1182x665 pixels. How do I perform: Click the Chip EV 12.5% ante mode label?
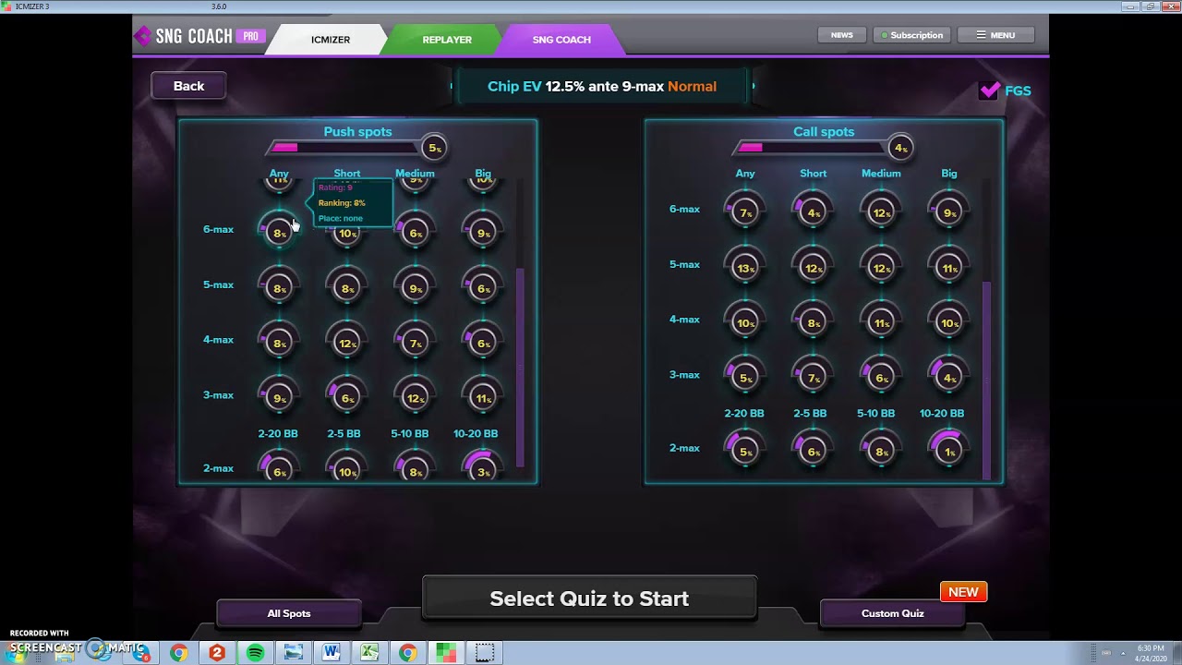(x=602, y=86)
